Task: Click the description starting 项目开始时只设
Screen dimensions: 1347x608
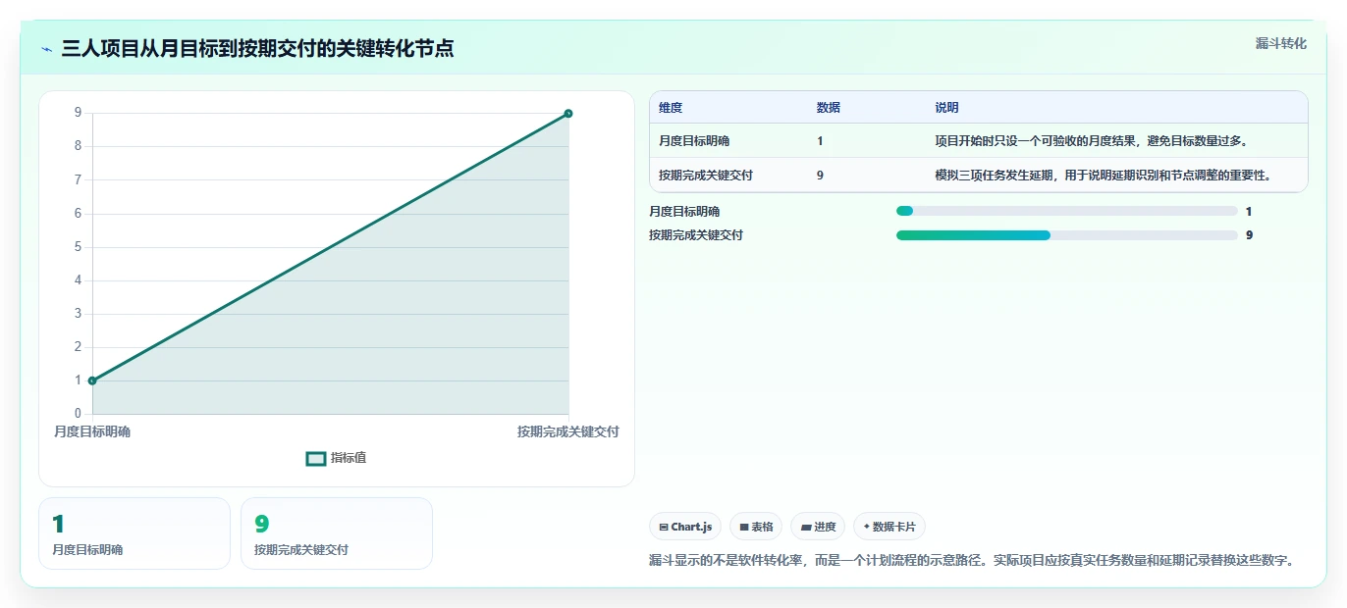Action: [1092, 141]
